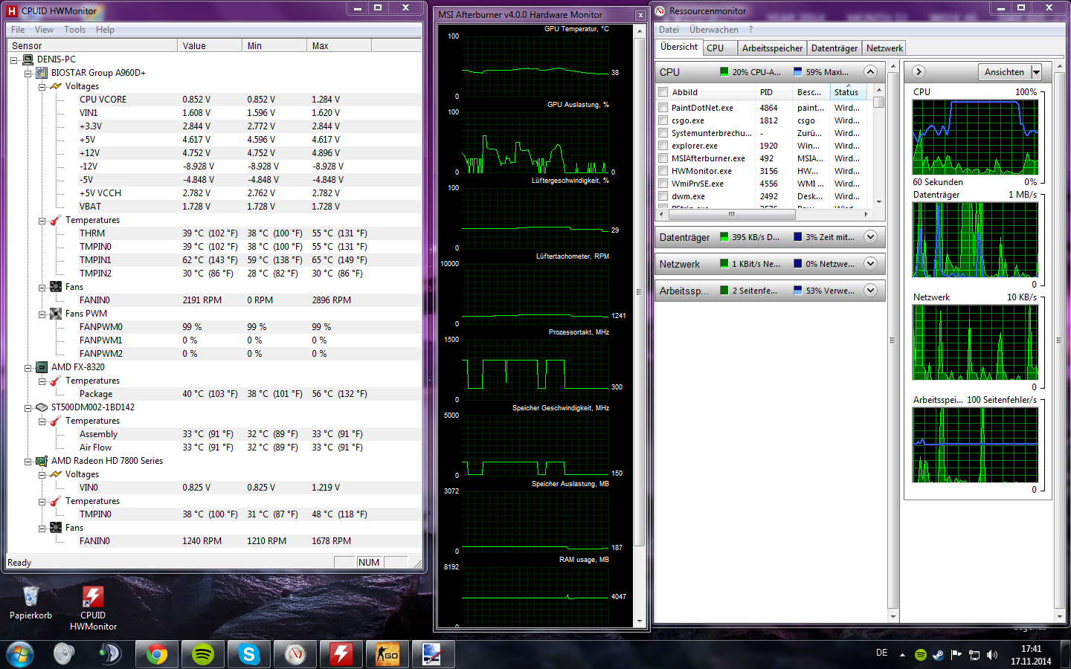Sort processes by PID column header
This screenshot has width=1071, height=669.
coord(773,92)
